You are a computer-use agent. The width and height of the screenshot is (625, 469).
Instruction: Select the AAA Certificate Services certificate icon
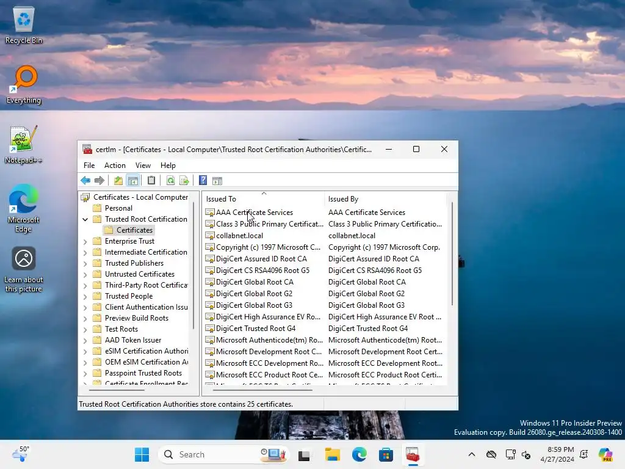(x=210, y=213)
